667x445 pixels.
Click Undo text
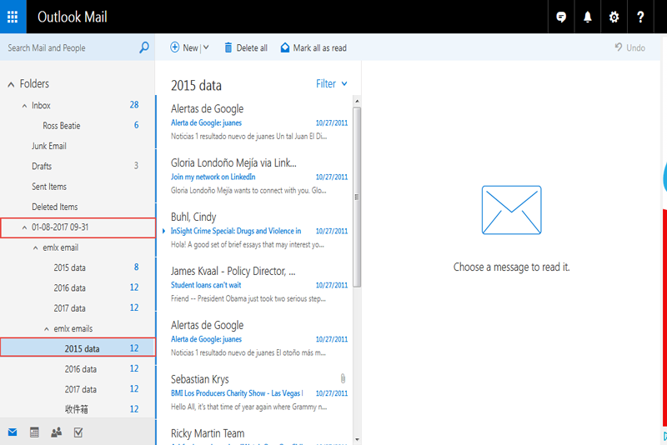pos(635,47)
